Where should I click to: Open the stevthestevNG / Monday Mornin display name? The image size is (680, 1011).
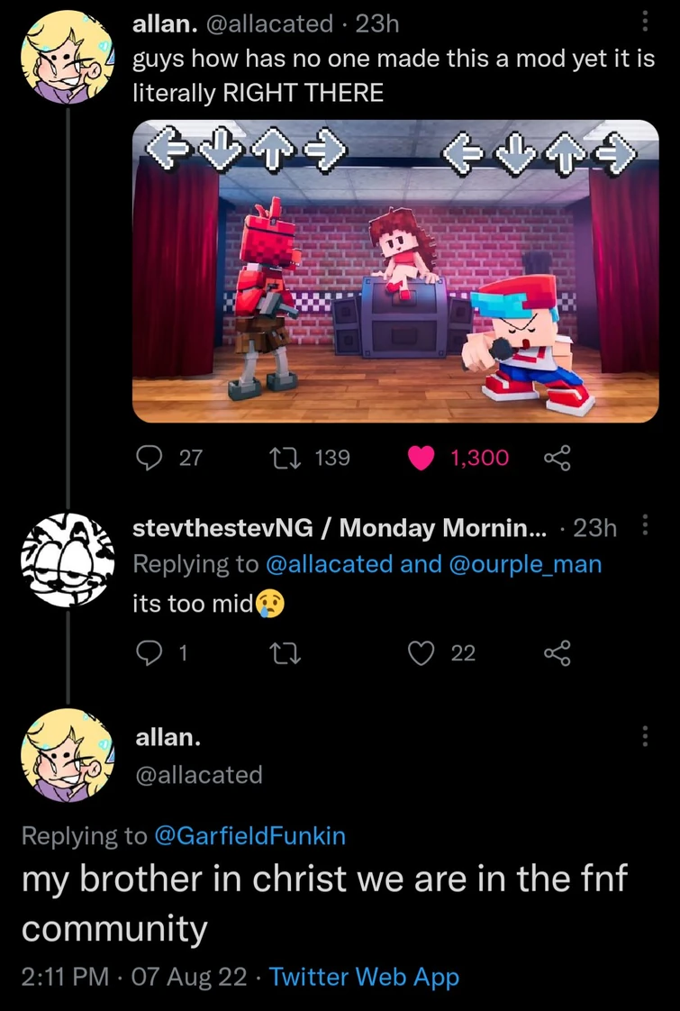point(340,528)
